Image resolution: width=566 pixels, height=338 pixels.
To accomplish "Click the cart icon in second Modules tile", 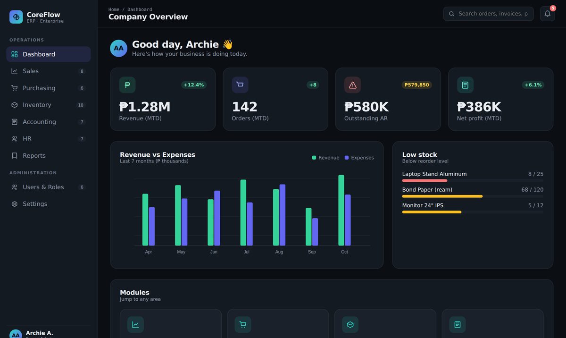I will pyautogui.click(x=243, y=325).
